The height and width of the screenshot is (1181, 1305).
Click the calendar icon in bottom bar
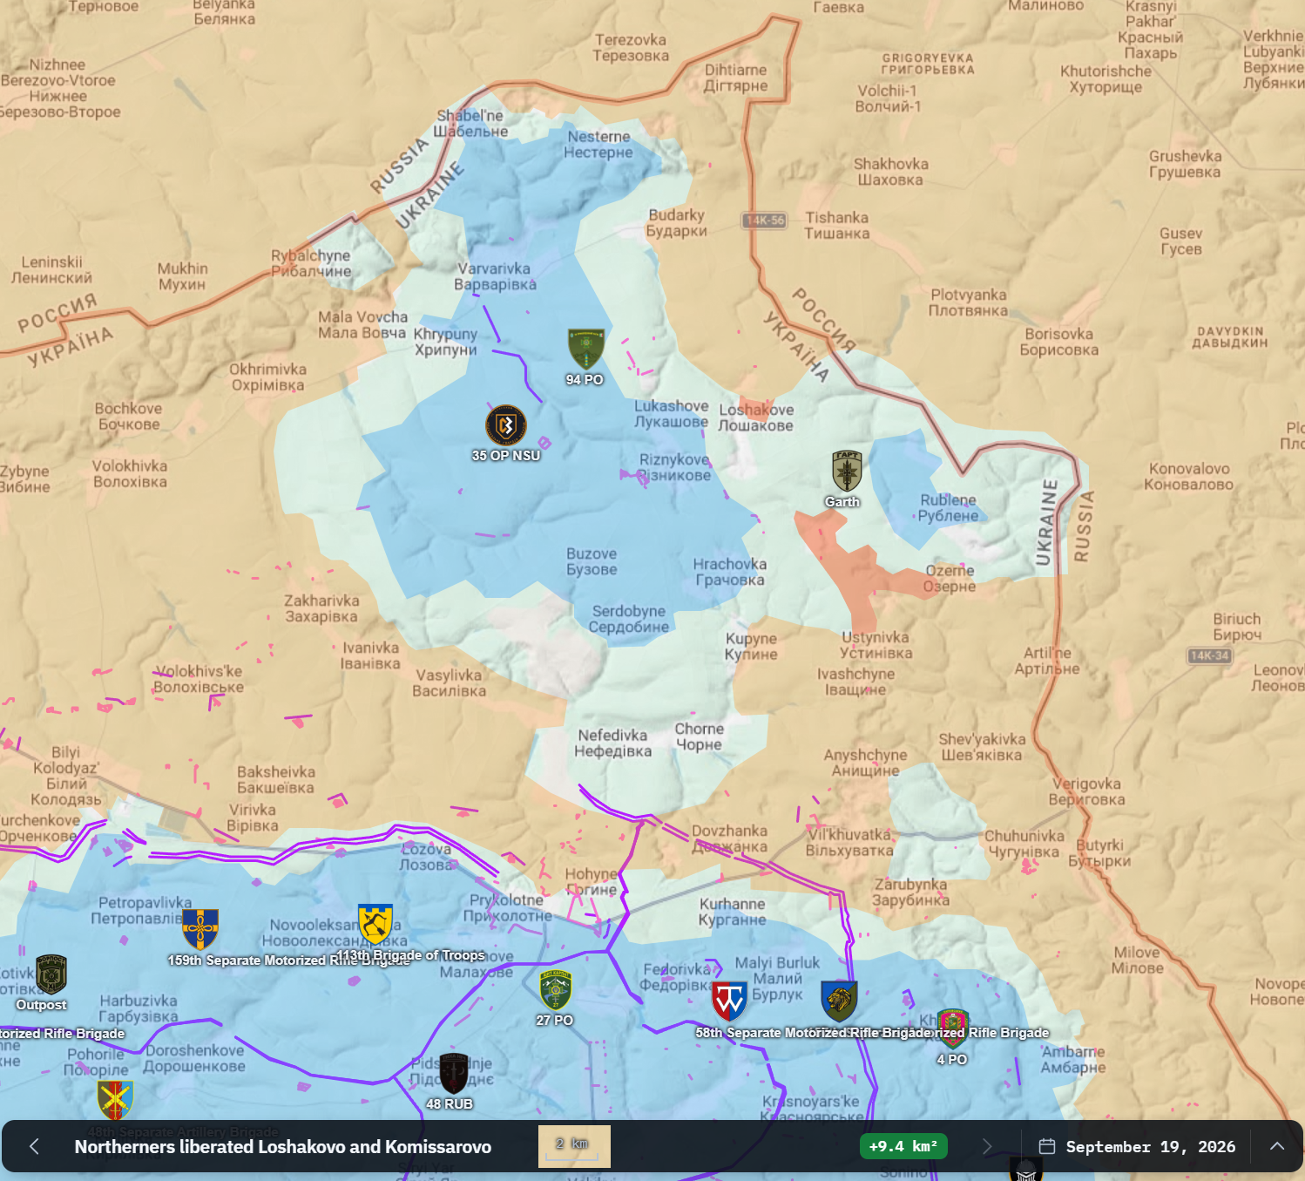(x=1047, y=1146)
